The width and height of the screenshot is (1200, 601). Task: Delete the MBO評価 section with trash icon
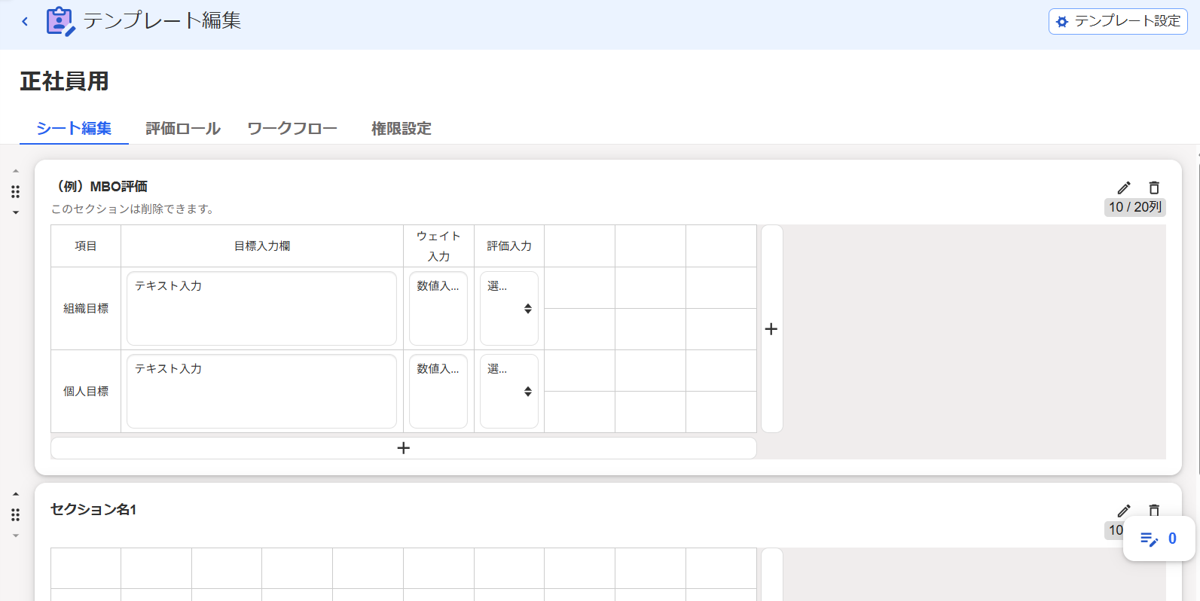pyautogui.click(x=1154, y=188)
